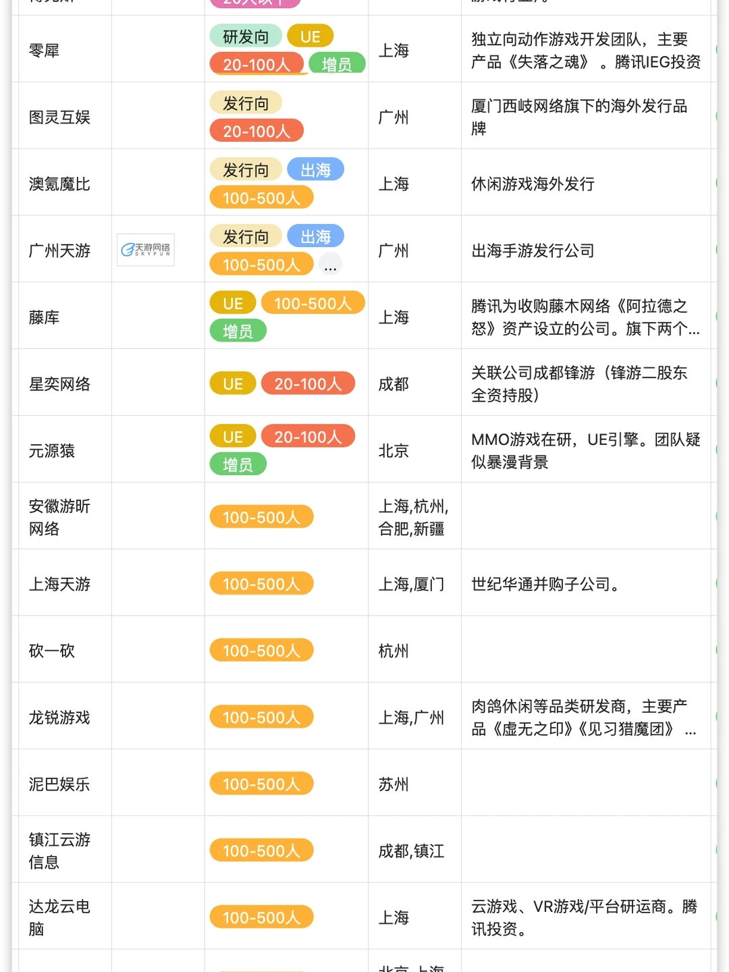
Task: Select the company name 龙锐游戏
Action: (59, 718)
